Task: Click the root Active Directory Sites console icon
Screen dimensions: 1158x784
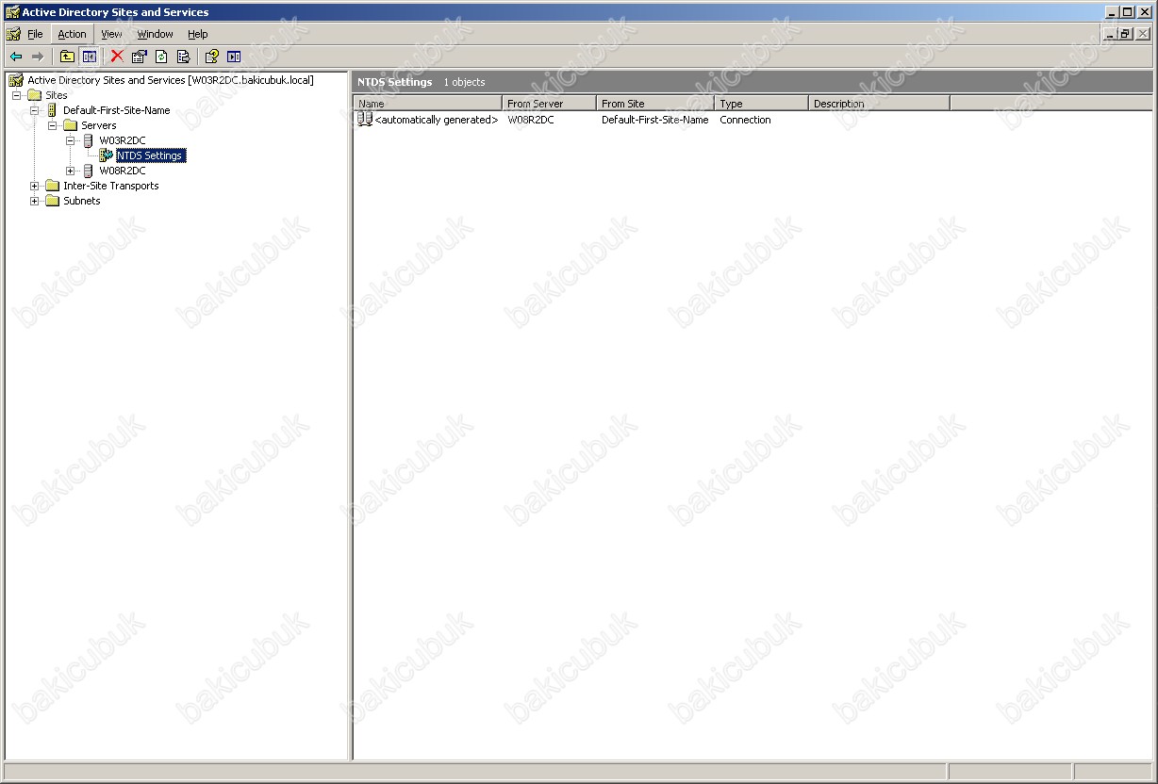Action: 16,80
